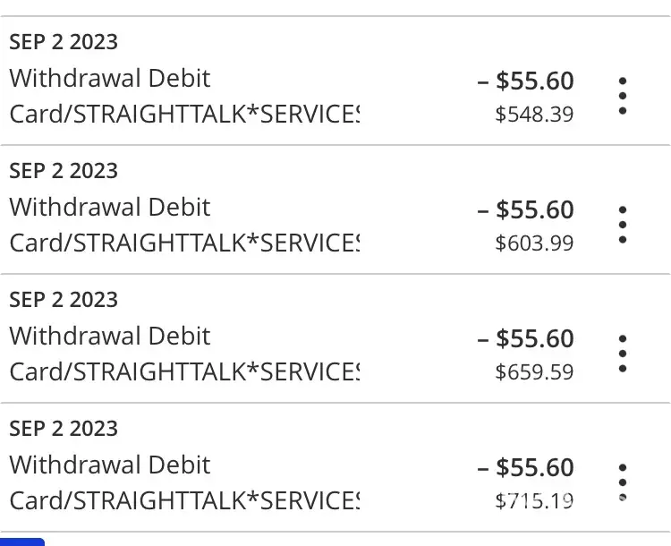Open options menu for the $548.39 balance transaction
Viewport: 671px width, 546px height.
[x=623, y=96]
